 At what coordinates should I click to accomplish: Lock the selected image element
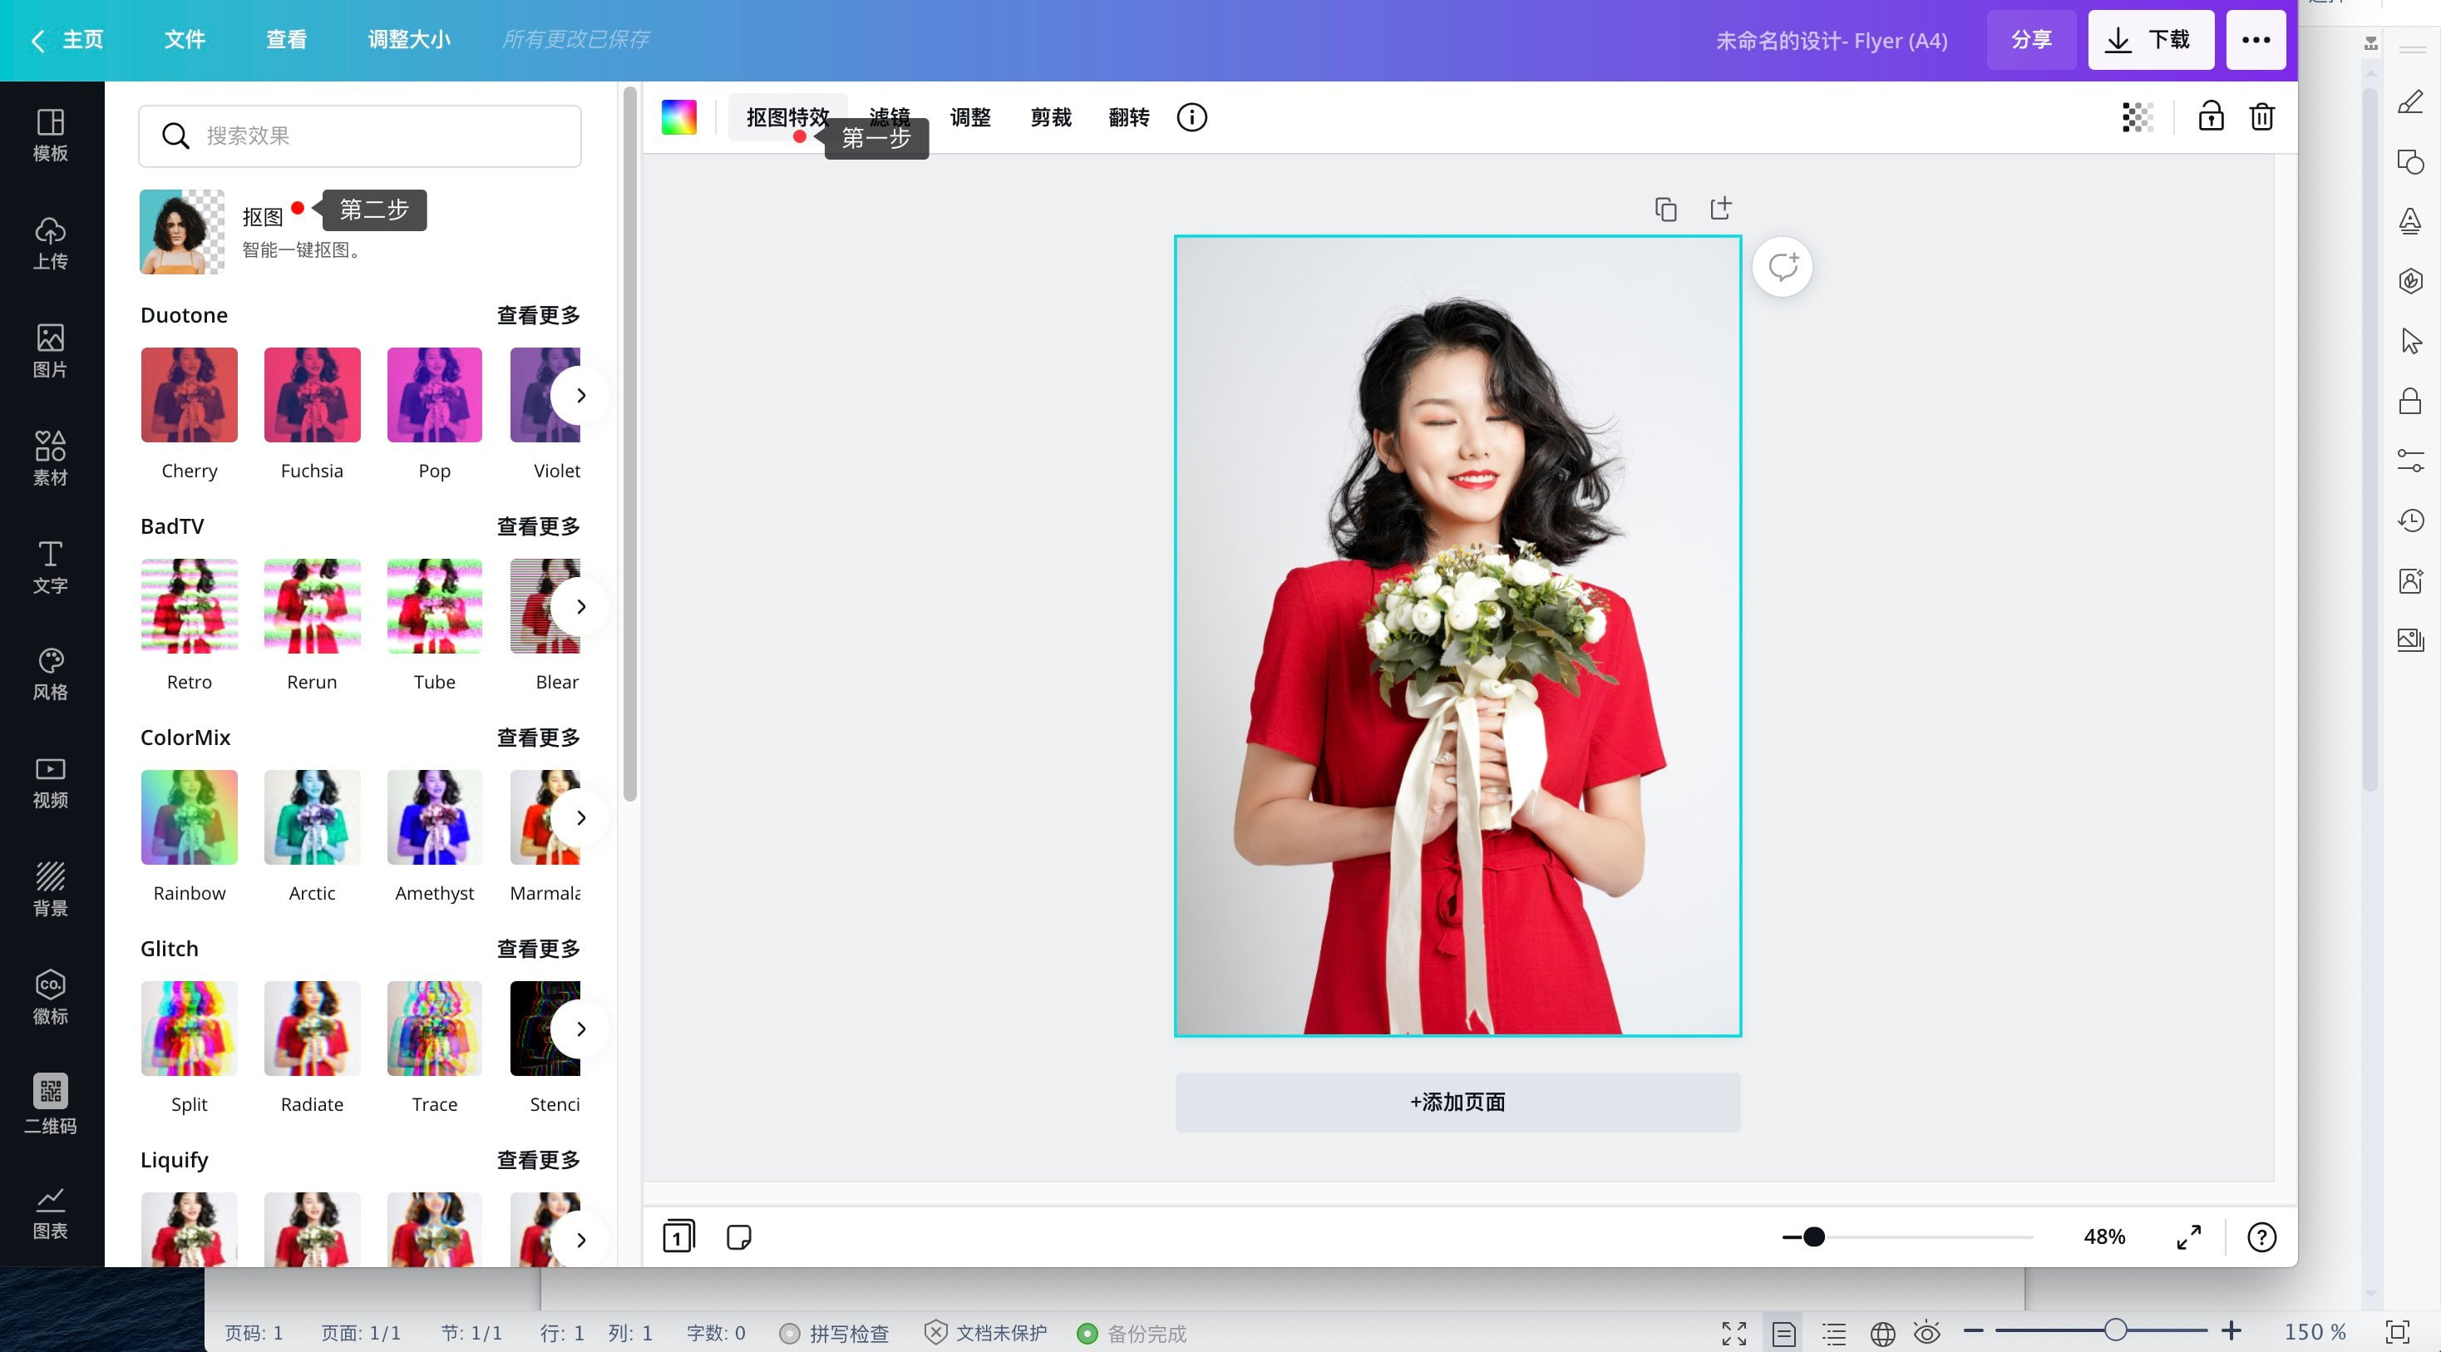[x=2210, y=116]
